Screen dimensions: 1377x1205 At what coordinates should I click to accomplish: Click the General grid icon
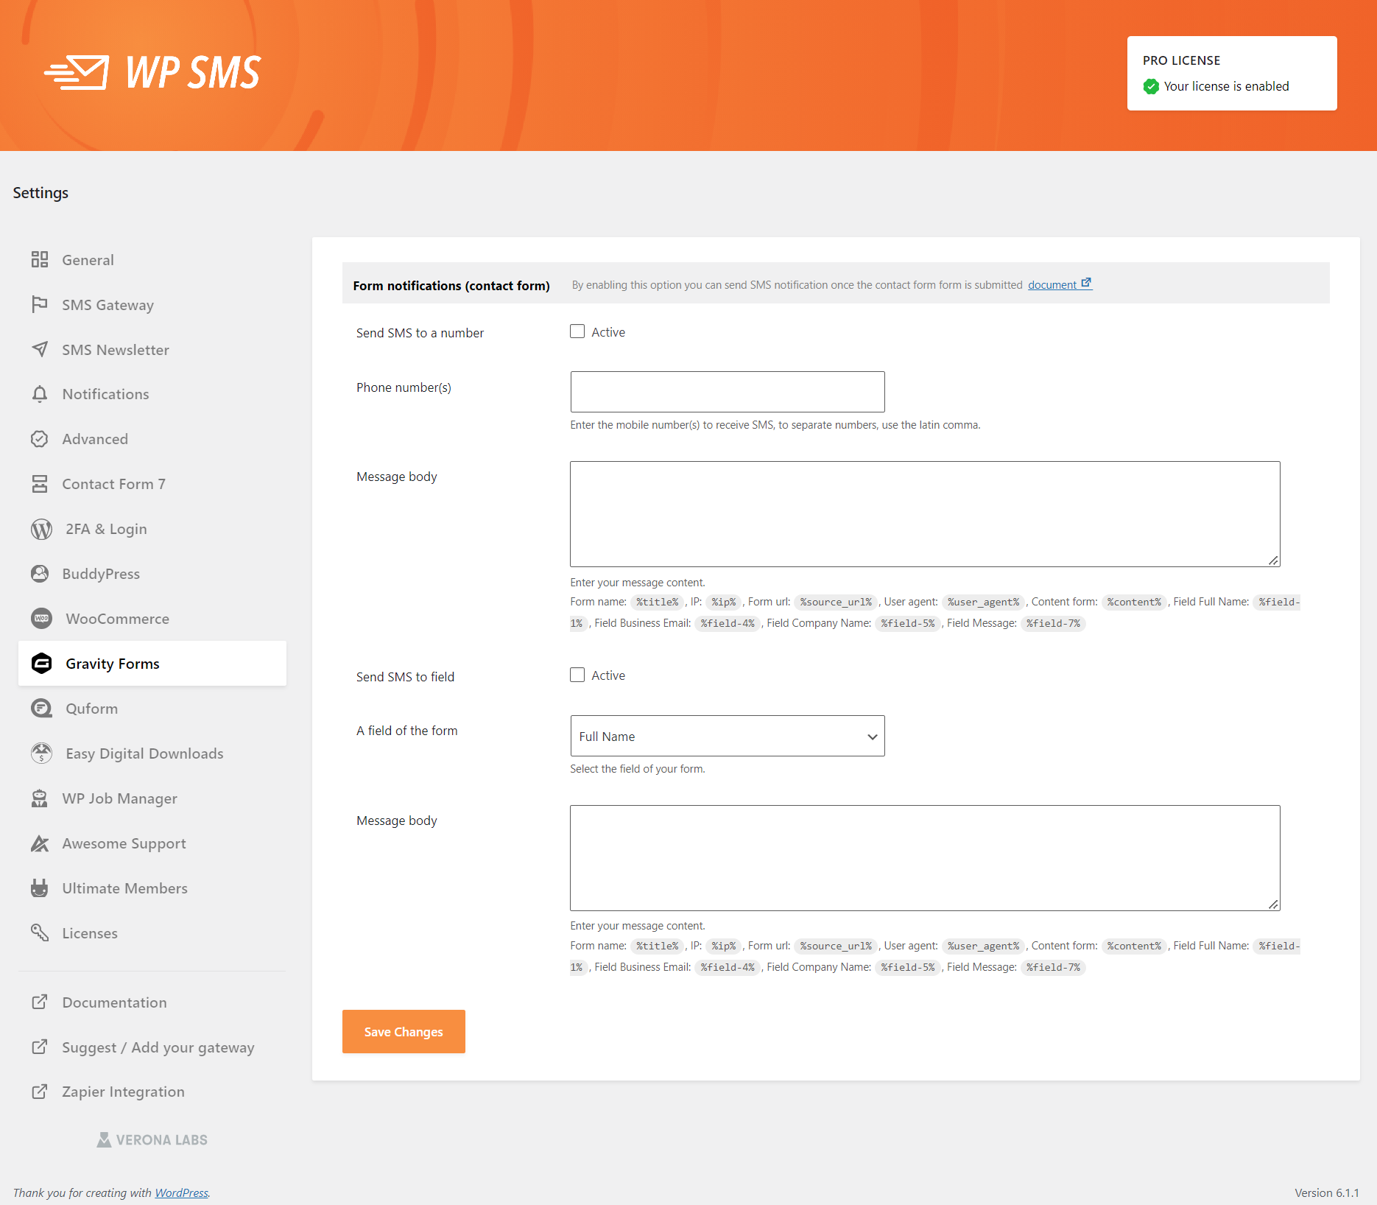pyautogui.click(x=40, y=259)
